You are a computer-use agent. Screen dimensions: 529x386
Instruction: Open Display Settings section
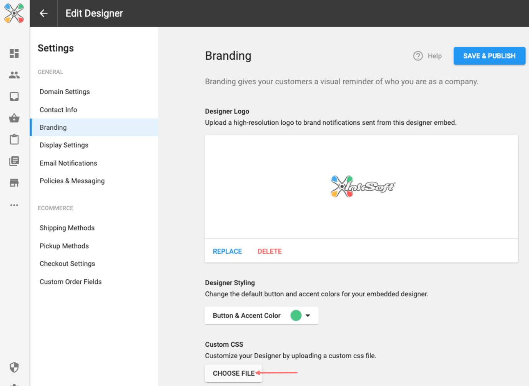[64, 145]
